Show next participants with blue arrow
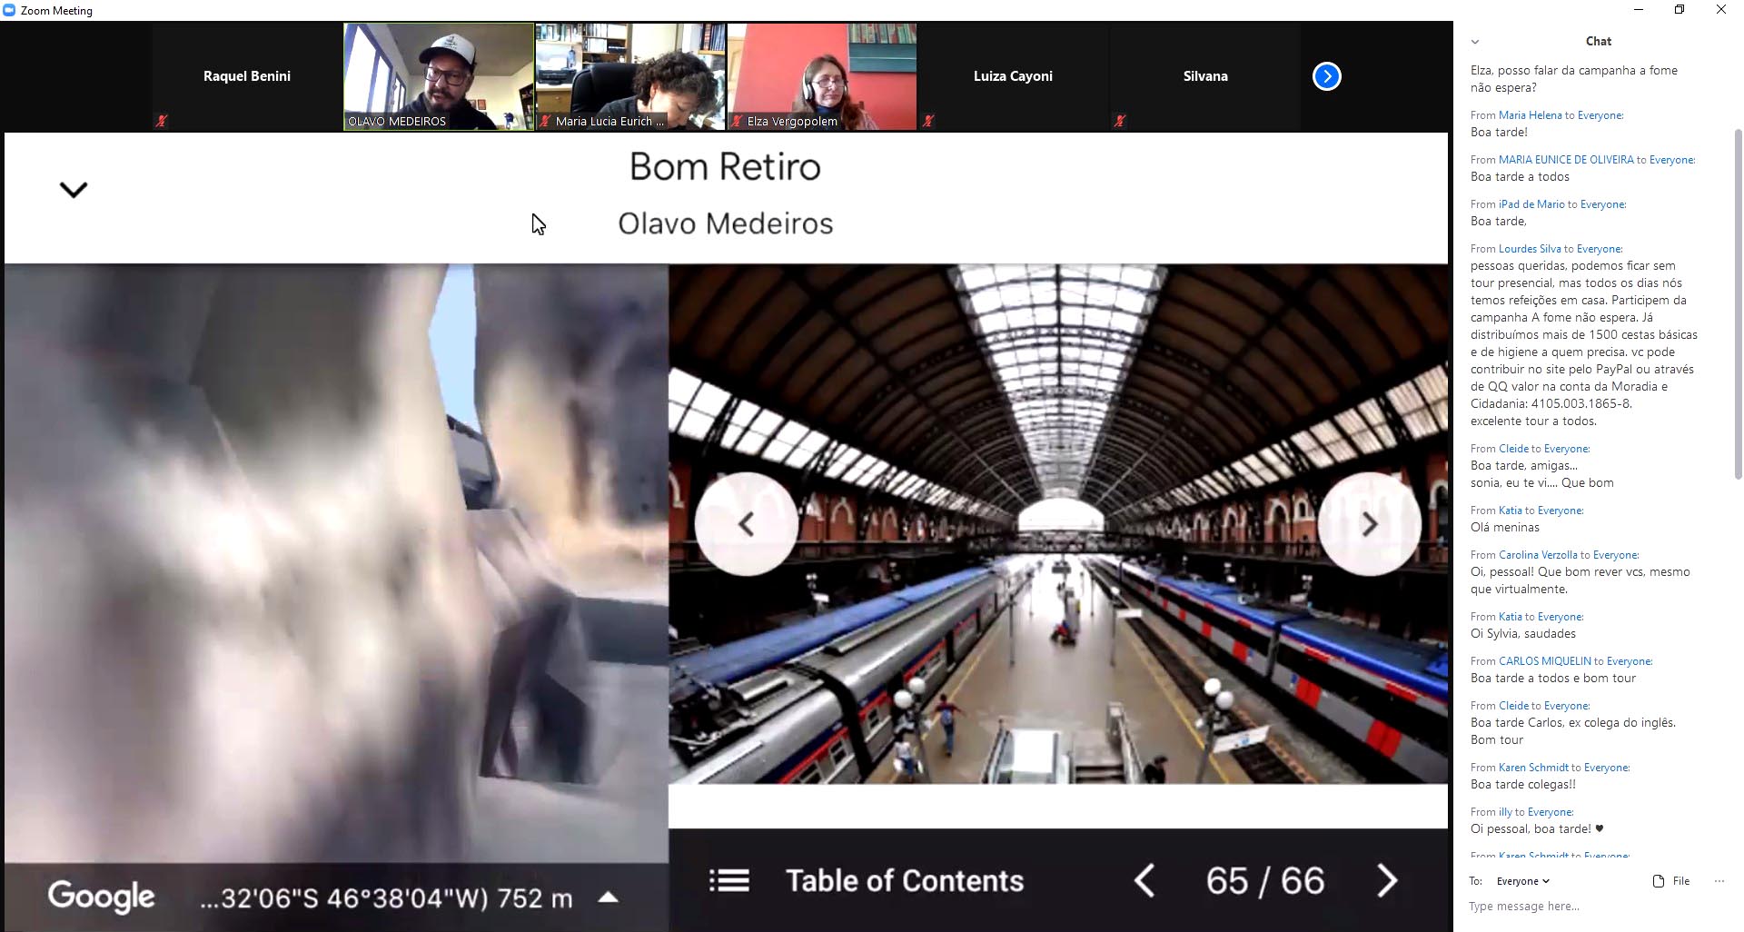Viewport: 1744px width, 932px height. point(1326,76)
